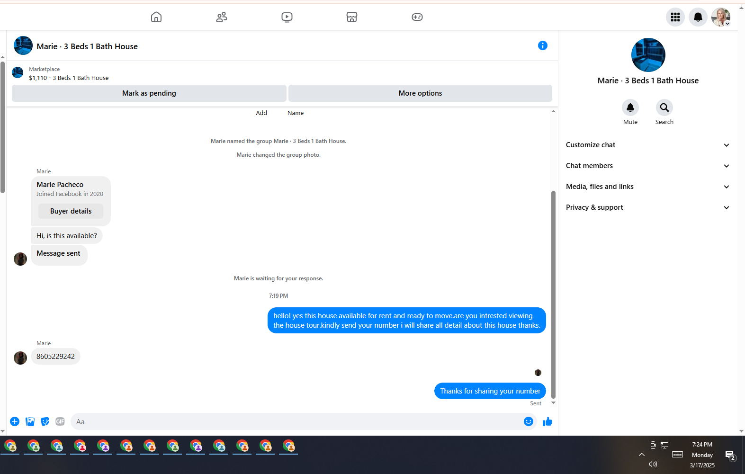Click the touch keyboard tray icon
This screenshot has width=745, height=474.
pyautogui.click(x=677, y=455)
